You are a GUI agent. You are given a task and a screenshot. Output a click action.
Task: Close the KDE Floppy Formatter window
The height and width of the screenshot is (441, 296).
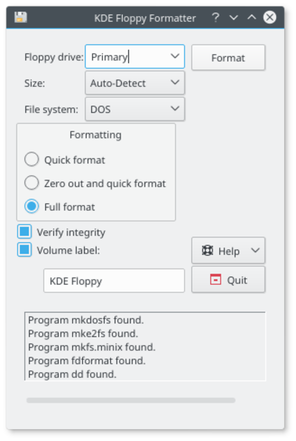coord(269,18)
